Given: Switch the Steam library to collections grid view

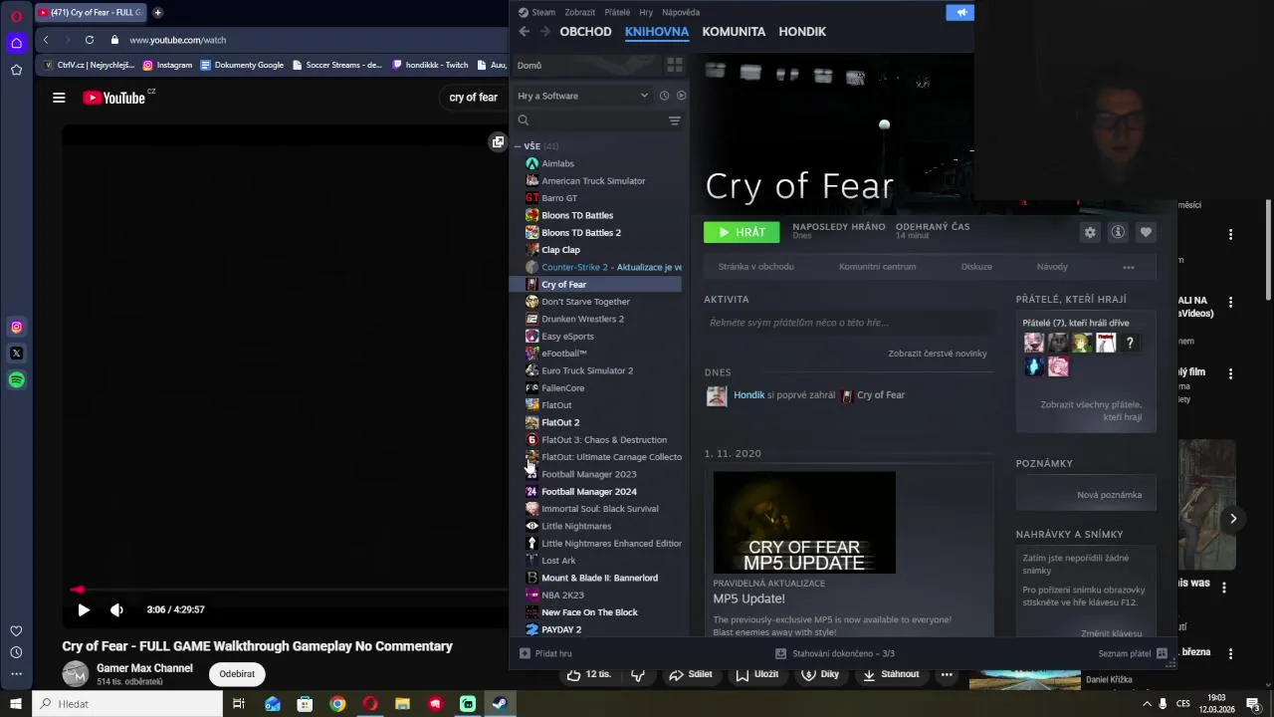Looking at the screenshot, I should (675, 65).
